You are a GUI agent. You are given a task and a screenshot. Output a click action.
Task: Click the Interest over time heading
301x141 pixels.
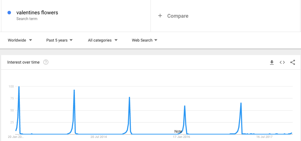(x=23, y=62)
